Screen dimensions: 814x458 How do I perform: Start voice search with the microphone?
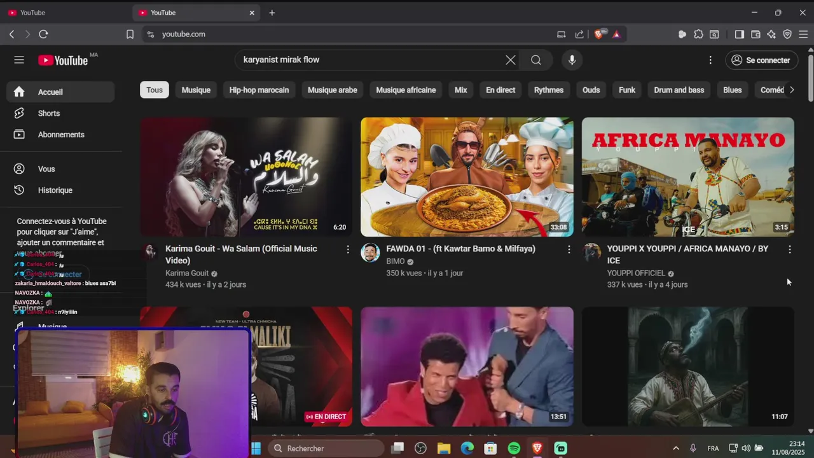572,60
